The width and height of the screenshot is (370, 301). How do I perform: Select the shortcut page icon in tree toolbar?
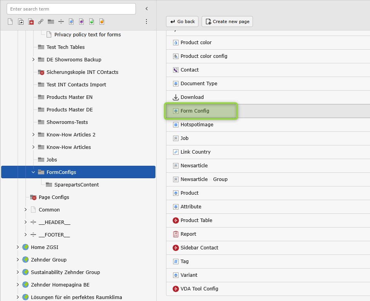tap(21, 21)
